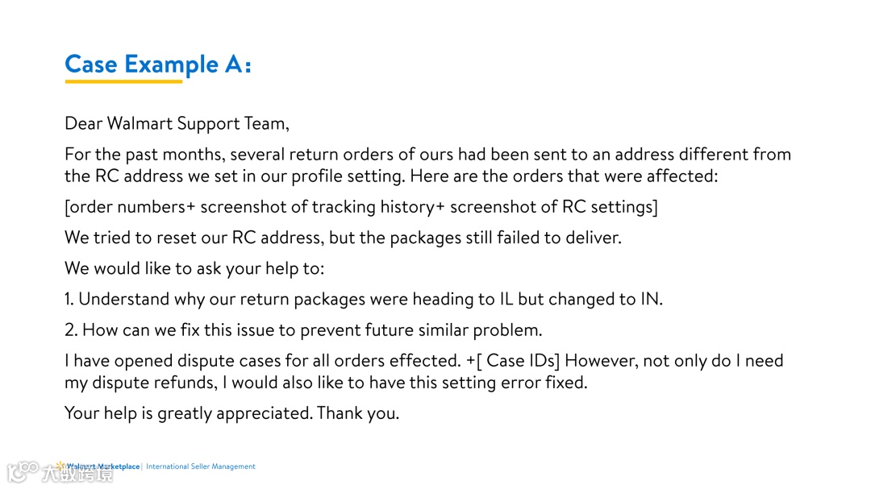Image resolution: width=871 pixels, height=489 pixels.
Task: Click the line starting 'For the past months'
Action: click(427, 154)
